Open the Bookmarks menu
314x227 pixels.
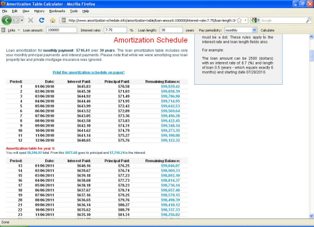pos(57,11)
